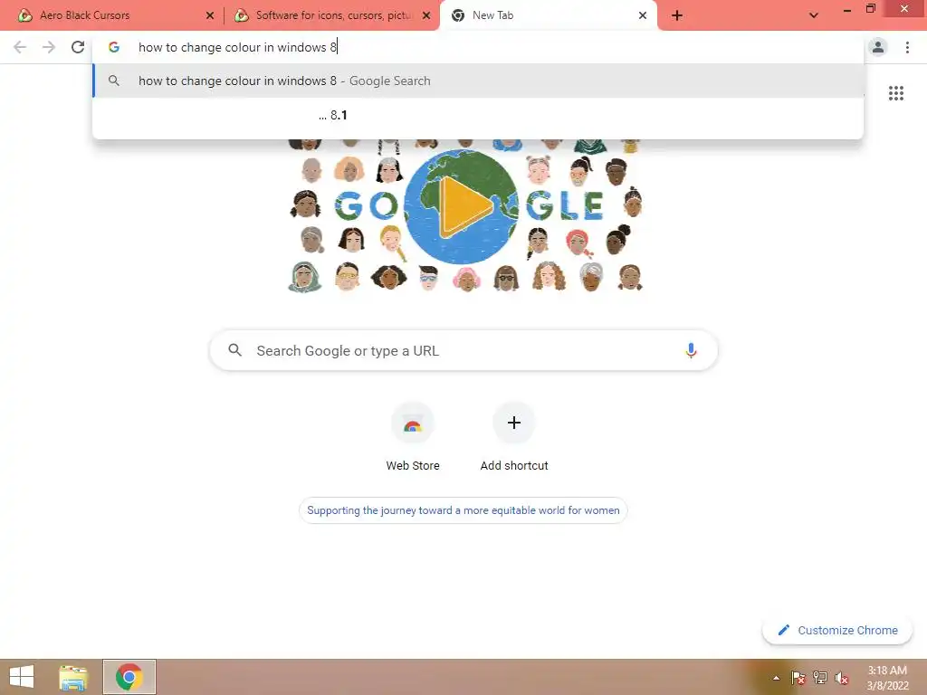Image resolution: width=927 pixels, height=695 pixels.
Task: Open File Explorer from the taskbar
Action: 73,677
